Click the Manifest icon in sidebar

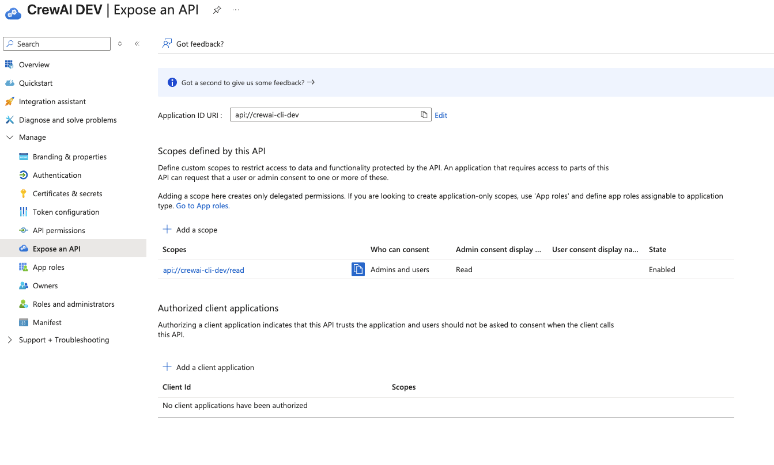pos(23,322)
